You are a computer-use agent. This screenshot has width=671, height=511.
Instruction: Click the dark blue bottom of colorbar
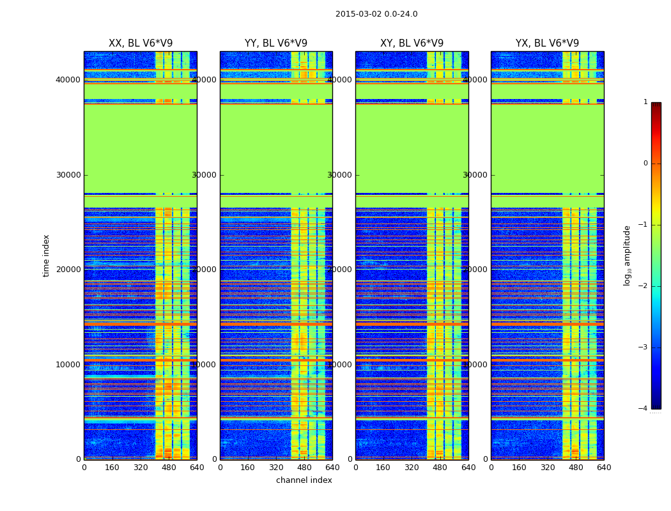[x=656, y=406]
